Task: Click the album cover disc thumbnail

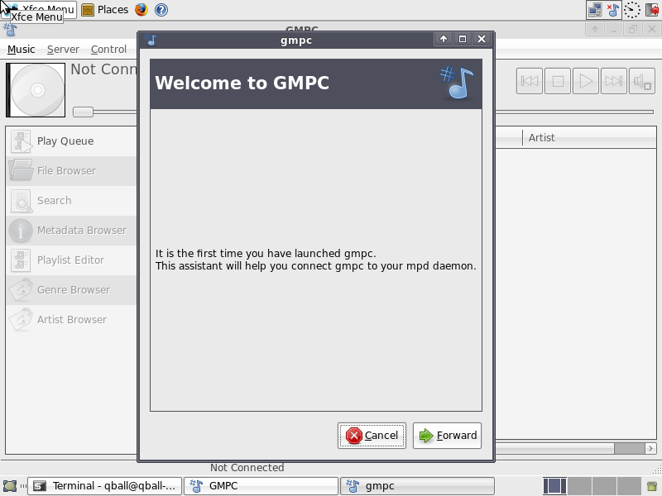Action: click(36, 90)
